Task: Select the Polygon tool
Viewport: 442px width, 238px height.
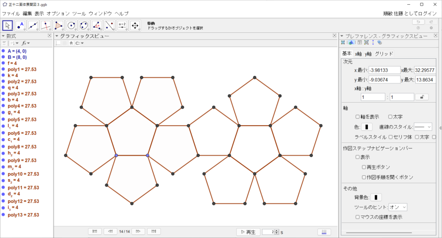Action: point(59,26)
